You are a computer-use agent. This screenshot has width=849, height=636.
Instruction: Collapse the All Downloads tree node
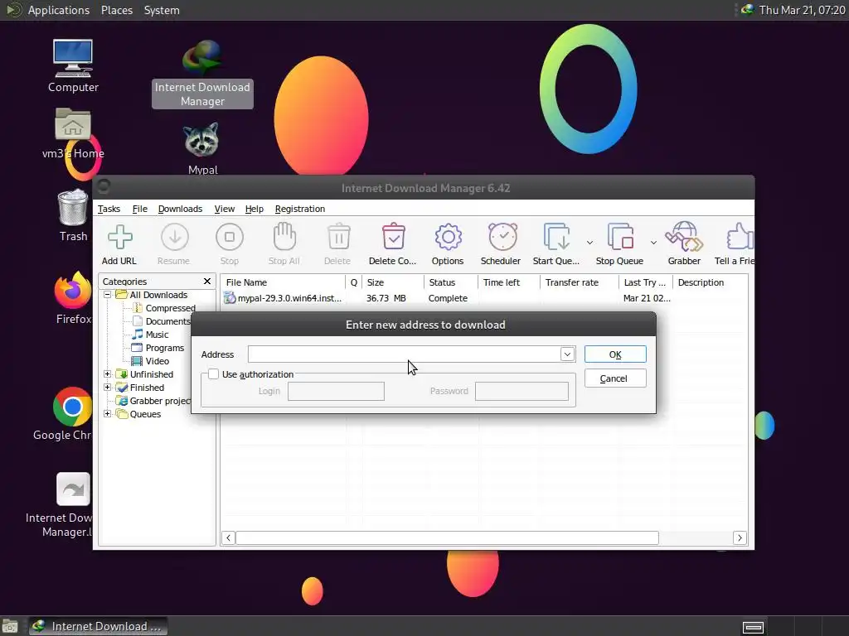pos(107,295)
